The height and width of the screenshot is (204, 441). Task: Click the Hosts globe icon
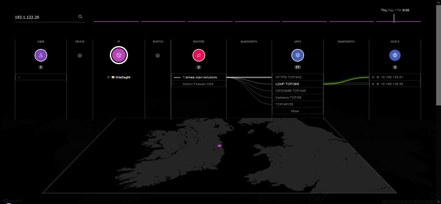(395, 55)
